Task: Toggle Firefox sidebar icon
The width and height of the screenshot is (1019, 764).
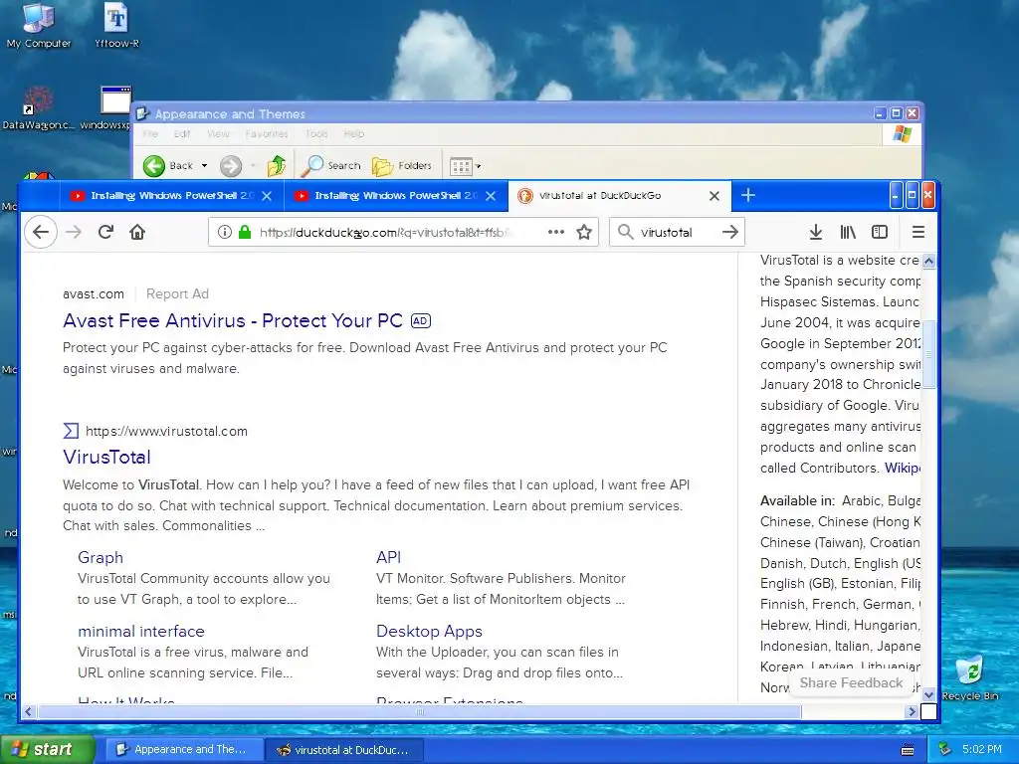Action: (880, 232)
